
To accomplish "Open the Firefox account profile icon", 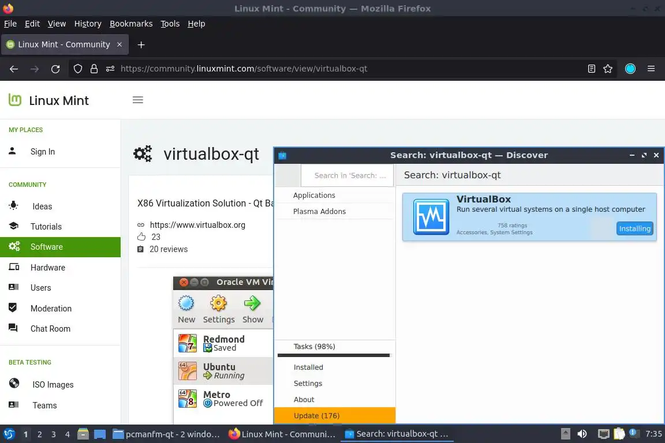I will tap(630, 69).
